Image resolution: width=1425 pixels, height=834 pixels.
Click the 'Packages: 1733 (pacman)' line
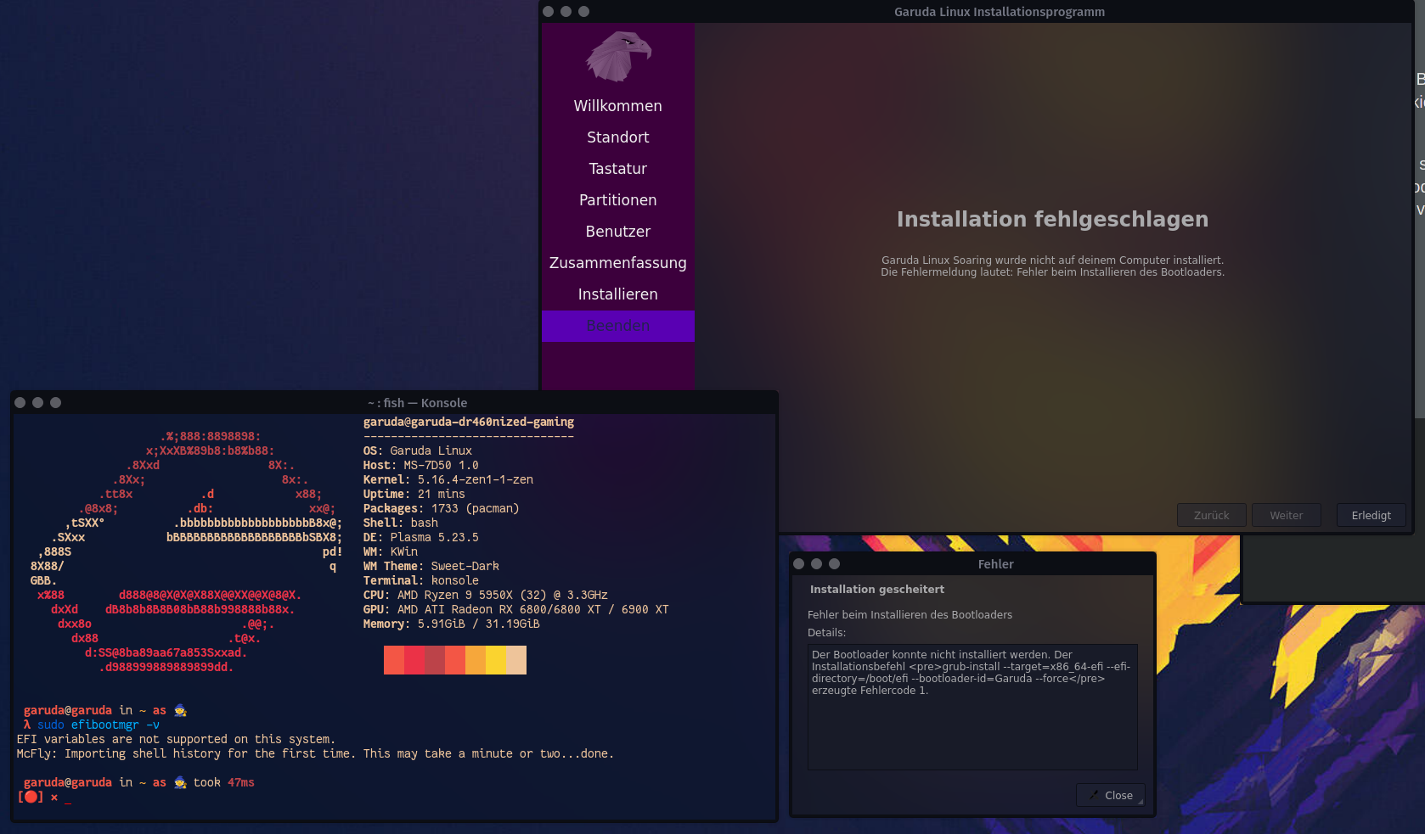coord(442,508)
